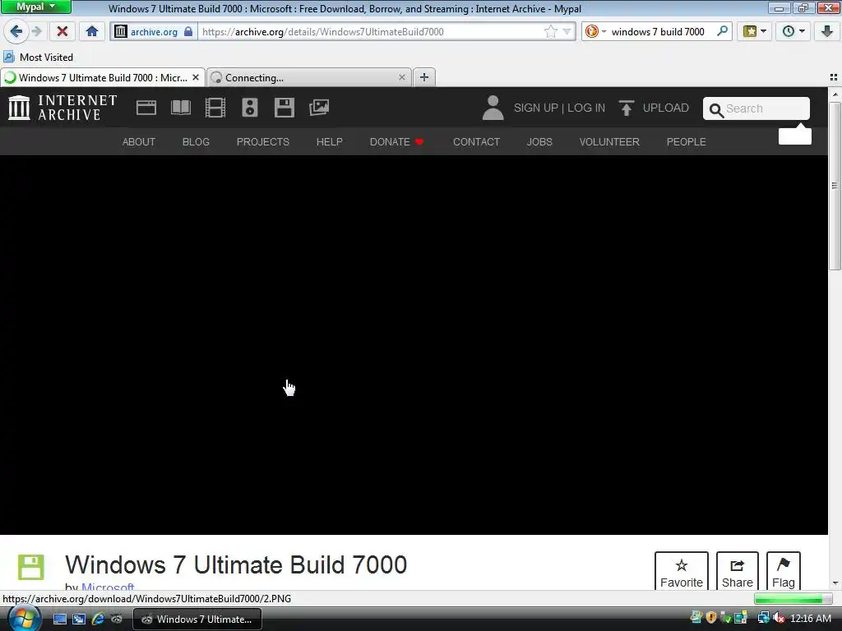842x631 pixels.
Task: Click the muted volume tray icon
Action: [x=779, y=619]
